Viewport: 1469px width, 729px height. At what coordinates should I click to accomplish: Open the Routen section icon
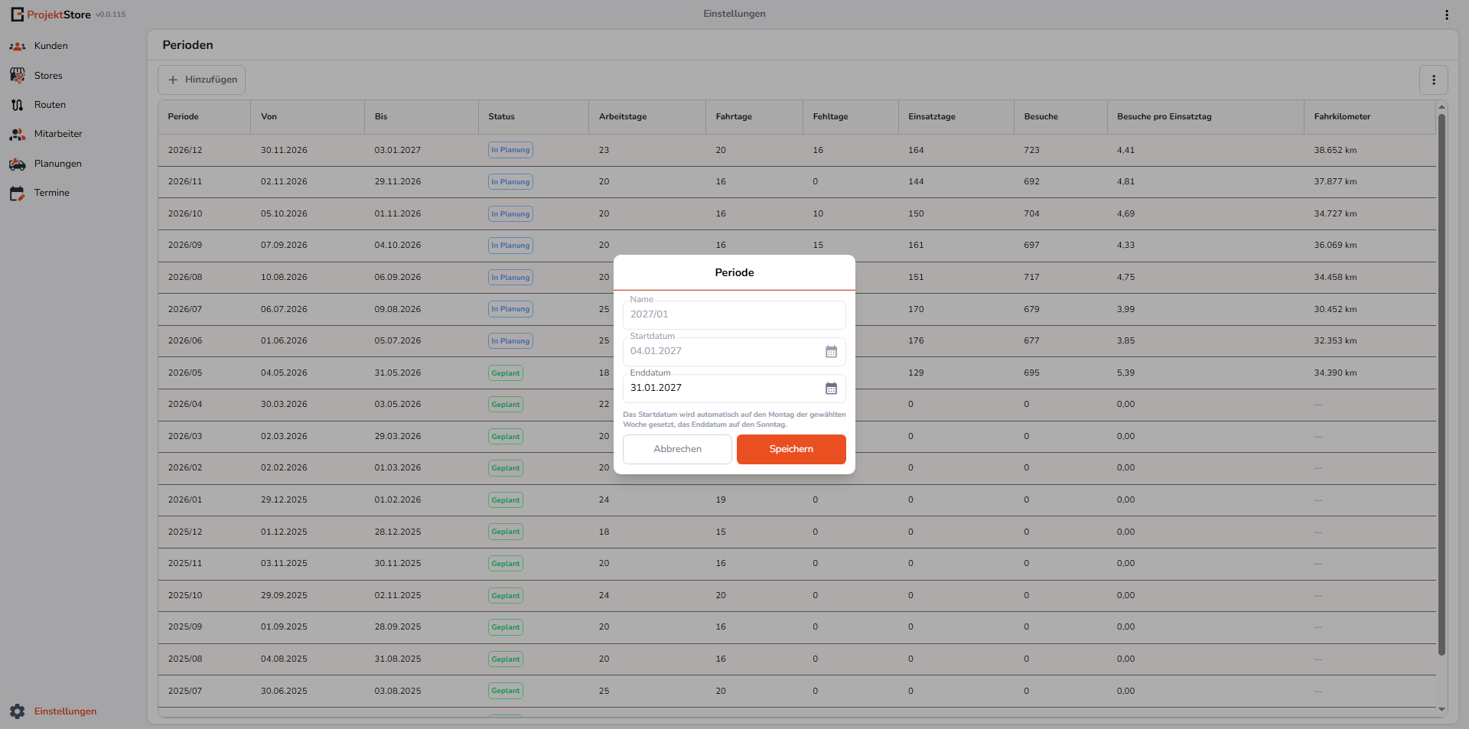[17, 106]
